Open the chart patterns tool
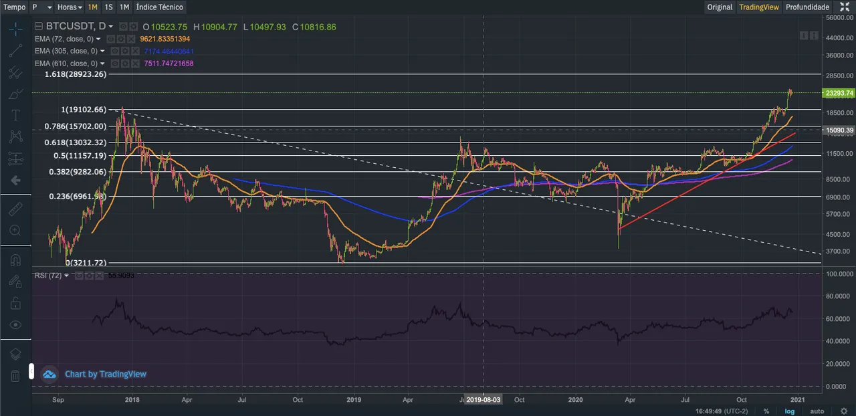856x416 pixels. (15, 136)
